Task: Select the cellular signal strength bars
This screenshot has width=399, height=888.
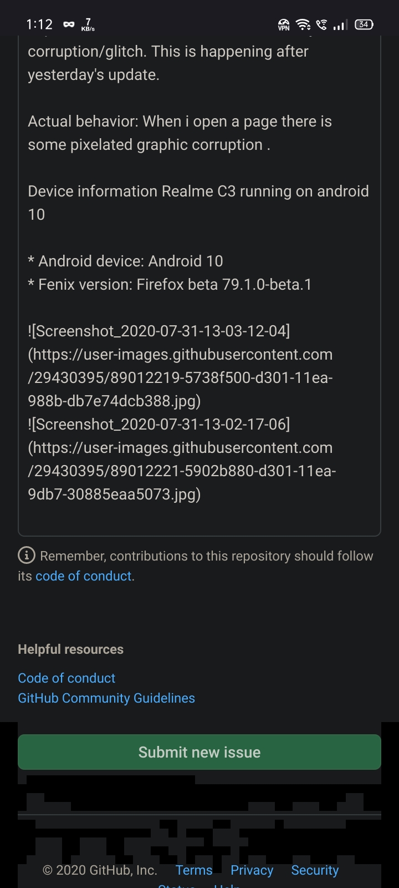Action: pos(339,24)
